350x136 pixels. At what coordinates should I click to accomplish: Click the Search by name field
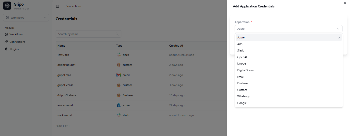86,34
